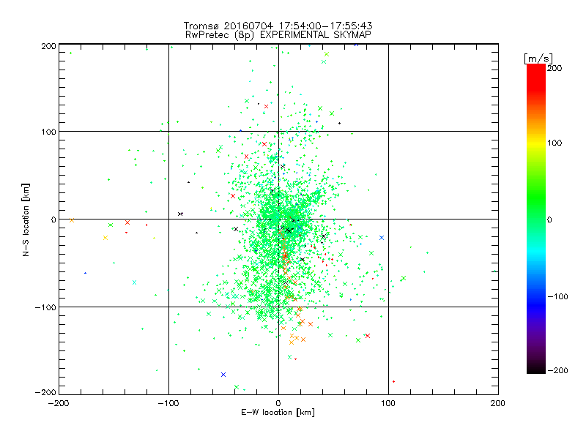Click the y-axis tick label '200'
Screen dimensions: 586x439
(x=48, y=46)
